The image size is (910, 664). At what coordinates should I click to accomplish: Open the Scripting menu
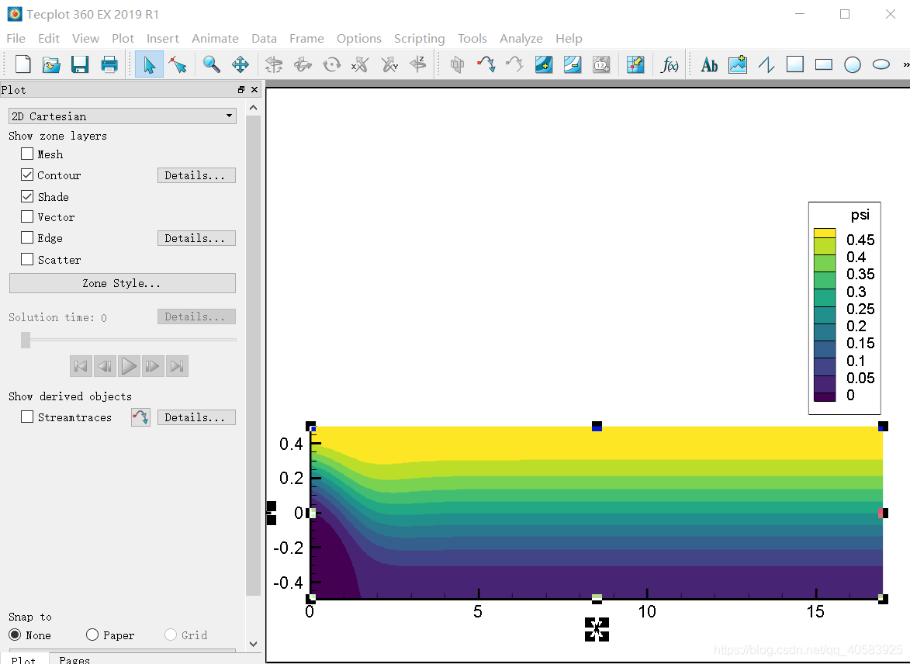click(x=419, y=38)
